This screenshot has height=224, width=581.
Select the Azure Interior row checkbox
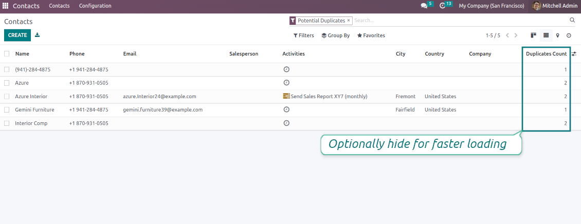[7, 96]
